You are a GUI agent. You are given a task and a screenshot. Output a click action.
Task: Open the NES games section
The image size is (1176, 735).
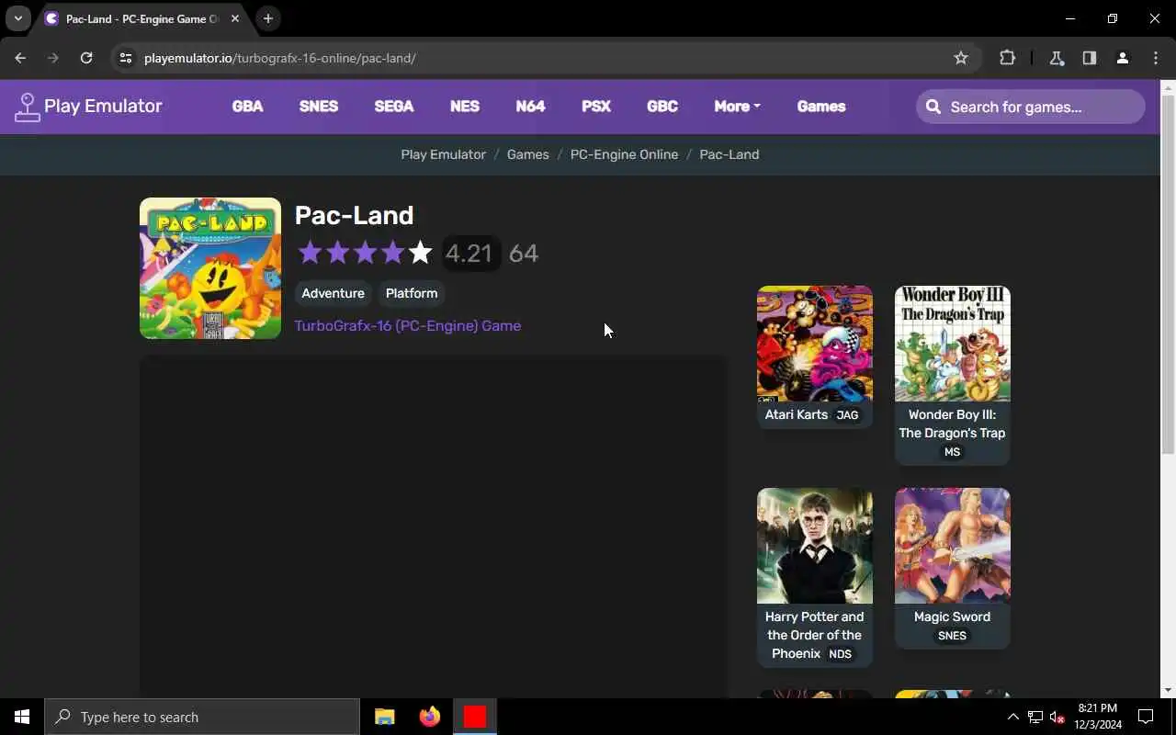pyautogui.click(x=464, y=107)
